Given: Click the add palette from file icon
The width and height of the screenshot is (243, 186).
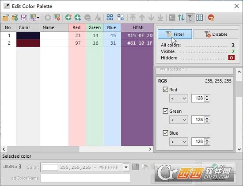Looking at the screenshot, I should (x=15, y=18).
